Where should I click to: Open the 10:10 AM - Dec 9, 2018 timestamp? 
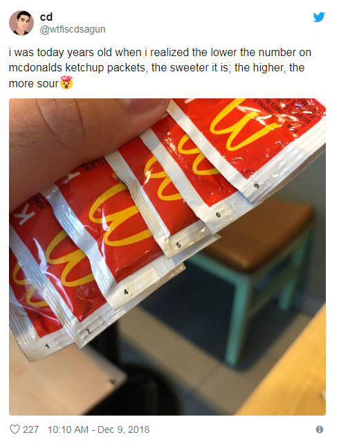[98, 429]
